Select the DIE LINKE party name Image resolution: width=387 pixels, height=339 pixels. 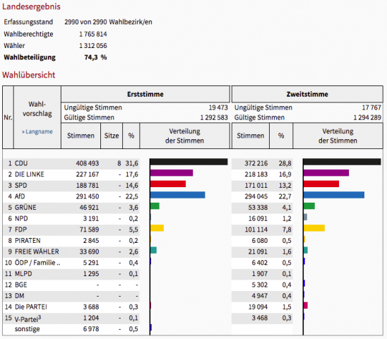[x=30, y=174]
